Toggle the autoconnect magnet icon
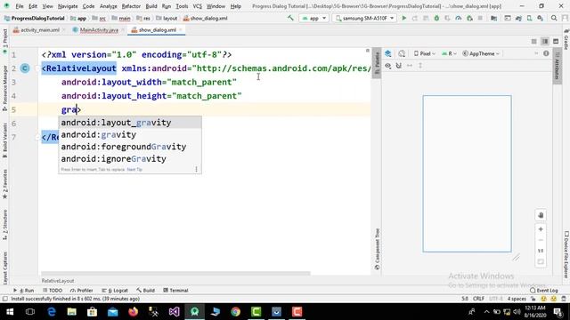 coord(399,66)
